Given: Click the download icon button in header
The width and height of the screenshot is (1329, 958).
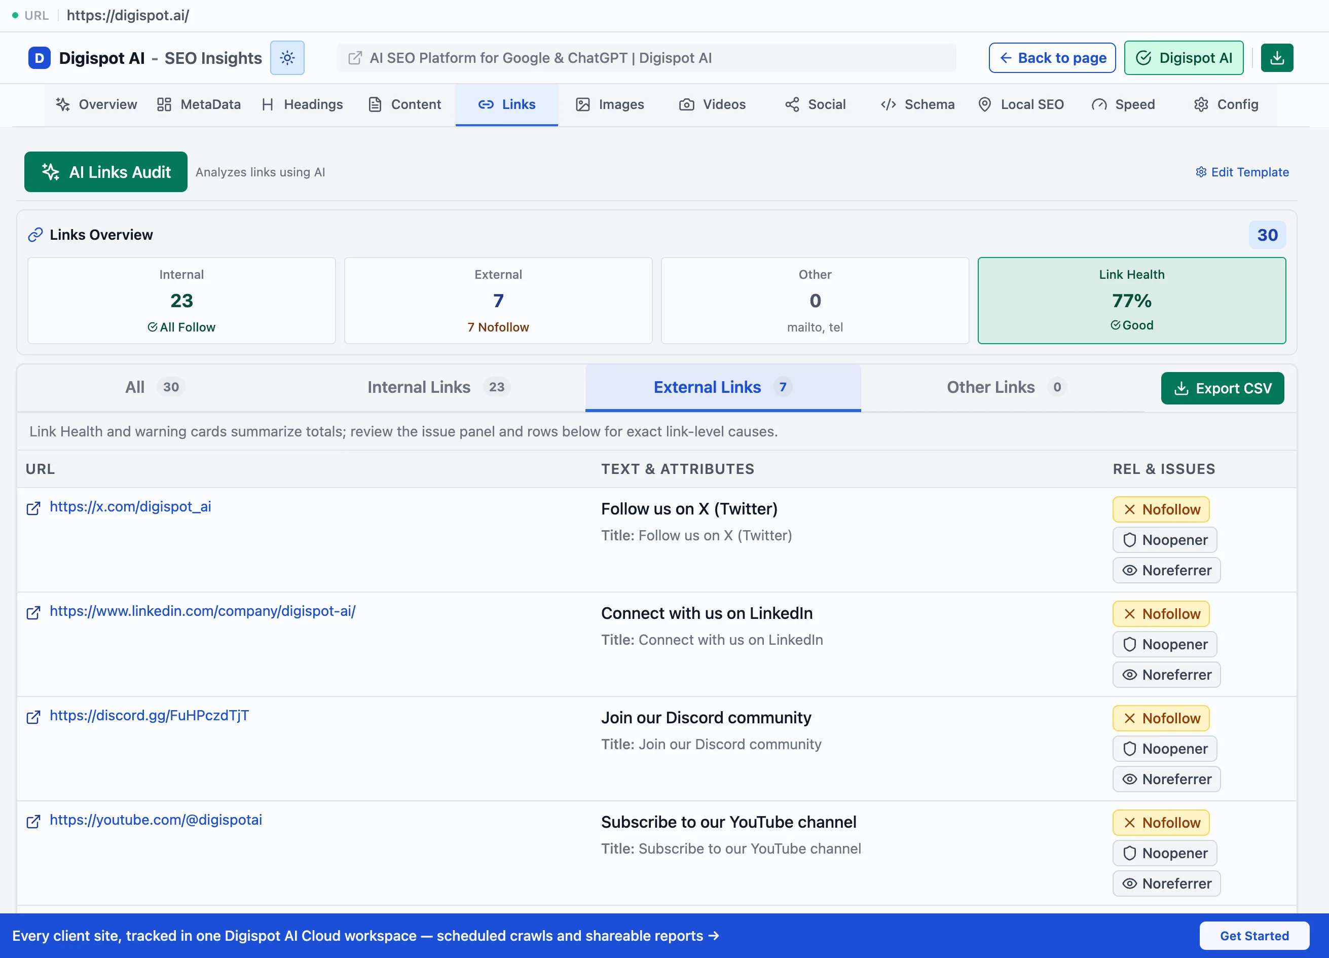Looking at the screenshot, I should (x=1277, y=57).
